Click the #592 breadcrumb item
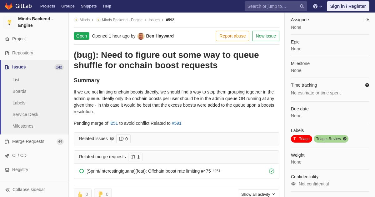 (170, 20)
